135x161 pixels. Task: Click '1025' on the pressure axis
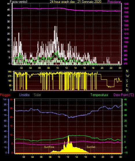coord(126,21)
